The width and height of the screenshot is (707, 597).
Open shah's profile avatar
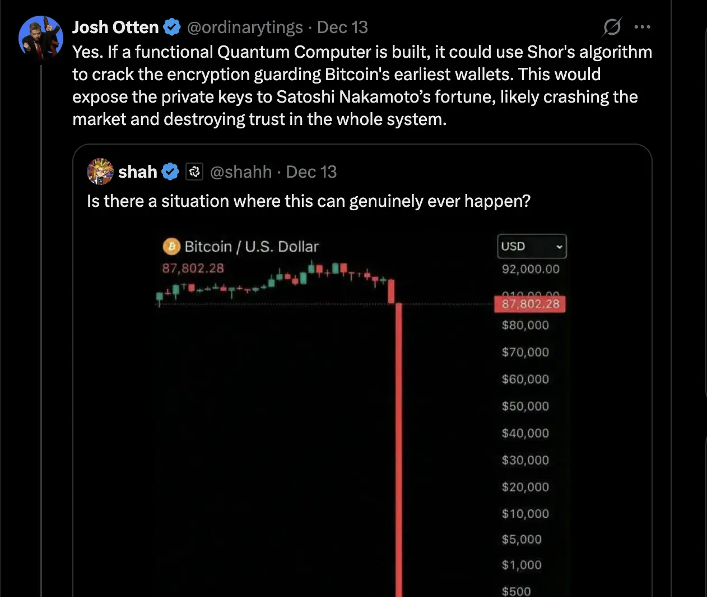[x=100, y=172]
